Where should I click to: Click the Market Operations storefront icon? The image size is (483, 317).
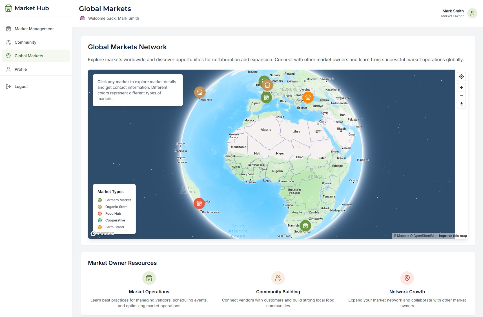click(x=149, y=278)
